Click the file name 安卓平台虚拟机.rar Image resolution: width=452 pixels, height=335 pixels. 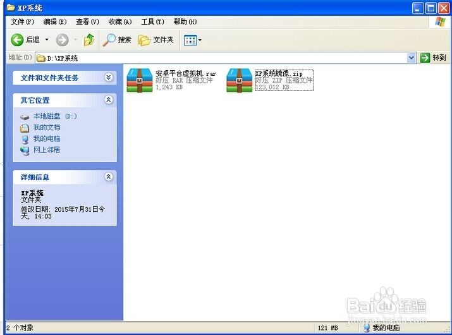pos(186,73)
